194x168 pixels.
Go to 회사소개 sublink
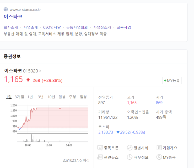[11, 27]
